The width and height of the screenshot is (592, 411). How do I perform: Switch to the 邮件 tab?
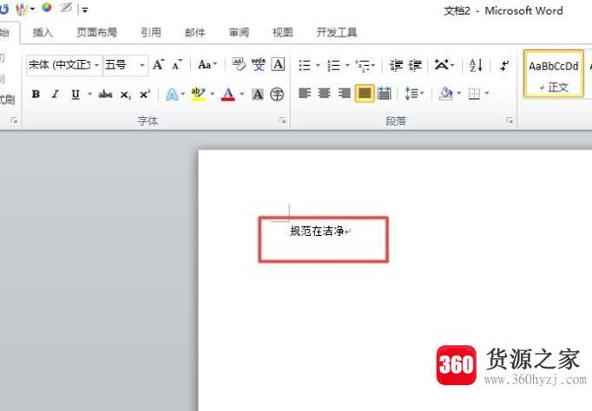(195, 32)
